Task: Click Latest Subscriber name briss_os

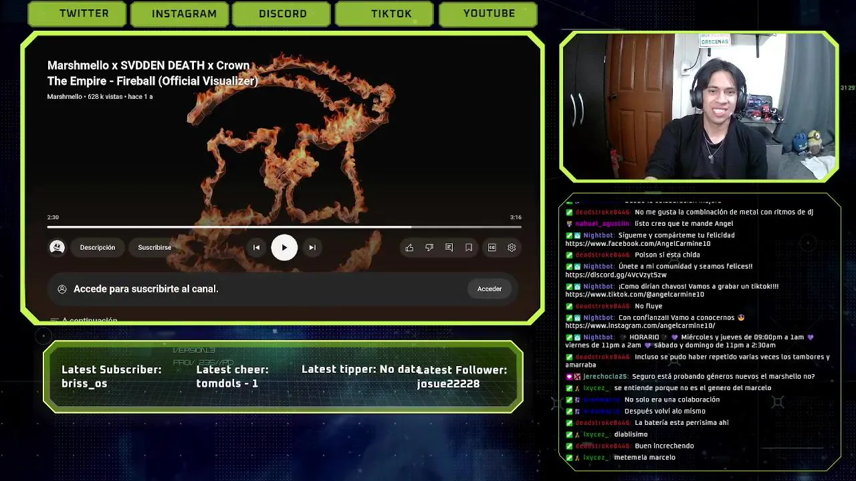Action: coord(84,383)
